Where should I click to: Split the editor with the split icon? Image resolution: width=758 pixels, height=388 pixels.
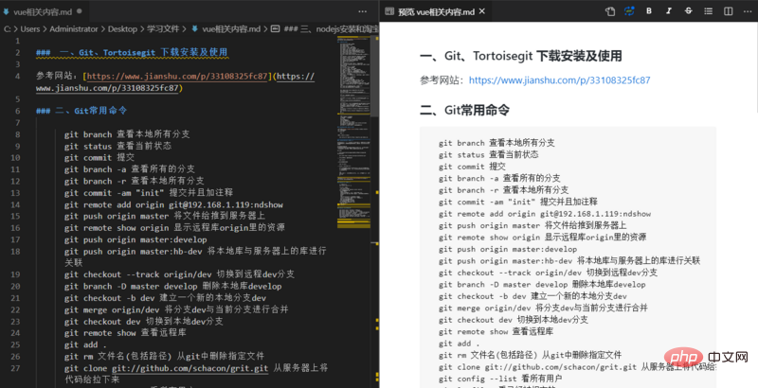(728, 11)
